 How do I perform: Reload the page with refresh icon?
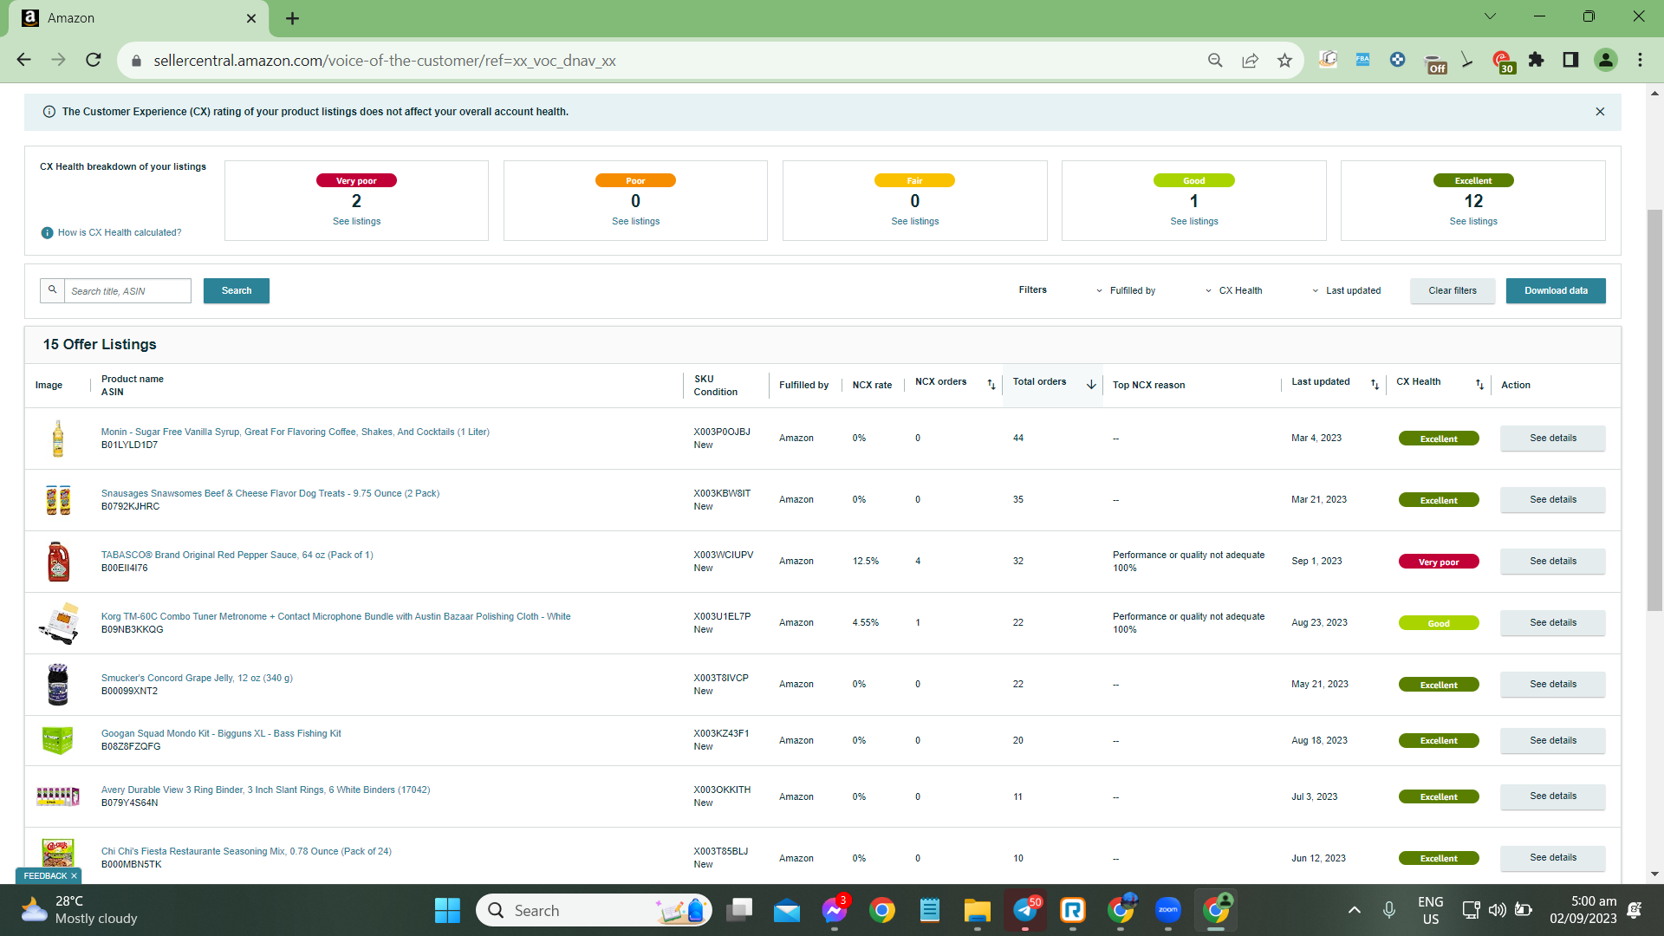(94, 60)
